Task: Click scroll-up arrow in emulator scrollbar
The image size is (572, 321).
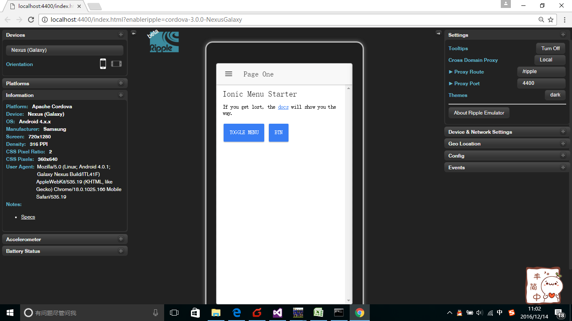Action: [x=348, y=88]
